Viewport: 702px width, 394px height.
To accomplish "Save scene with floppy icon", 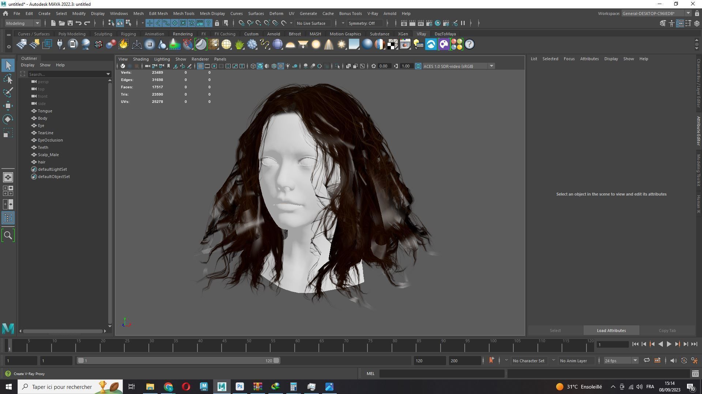I will [x=70, y=23].
